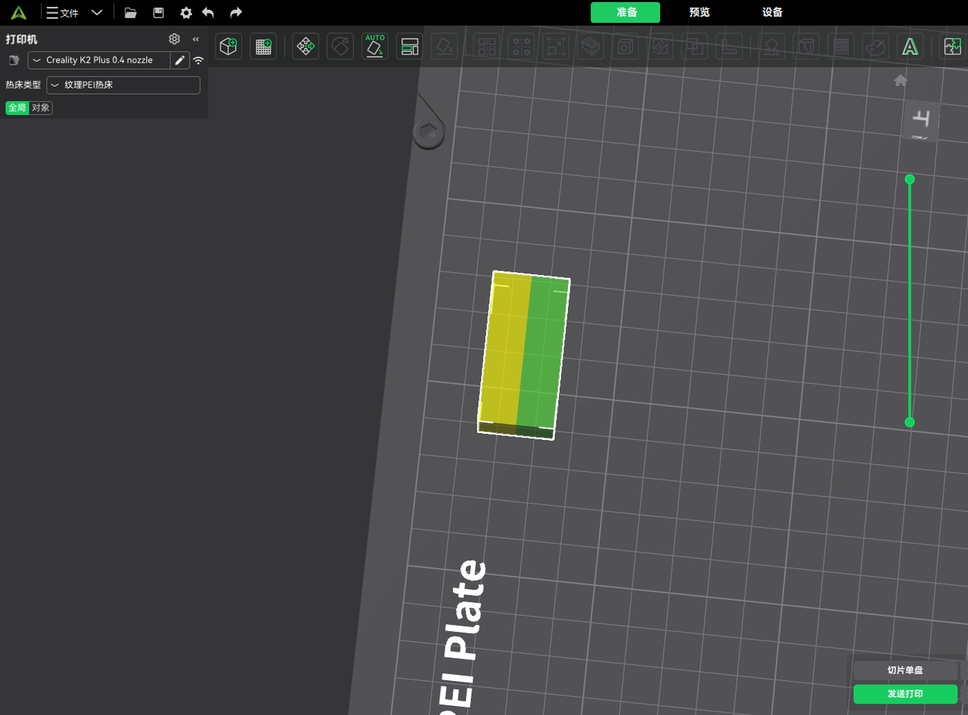This screenshot has height=715, width=968.
Task: Click the save project floppy disk icon
Action: (x=158, y=13)
